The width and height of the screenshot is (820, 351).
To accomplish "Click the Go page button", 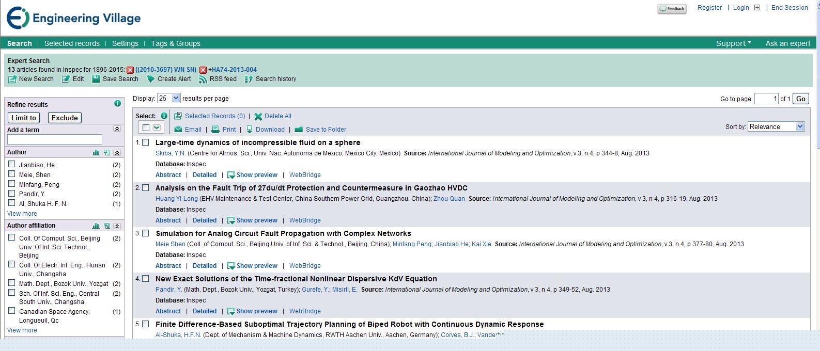I will [801, 99].
